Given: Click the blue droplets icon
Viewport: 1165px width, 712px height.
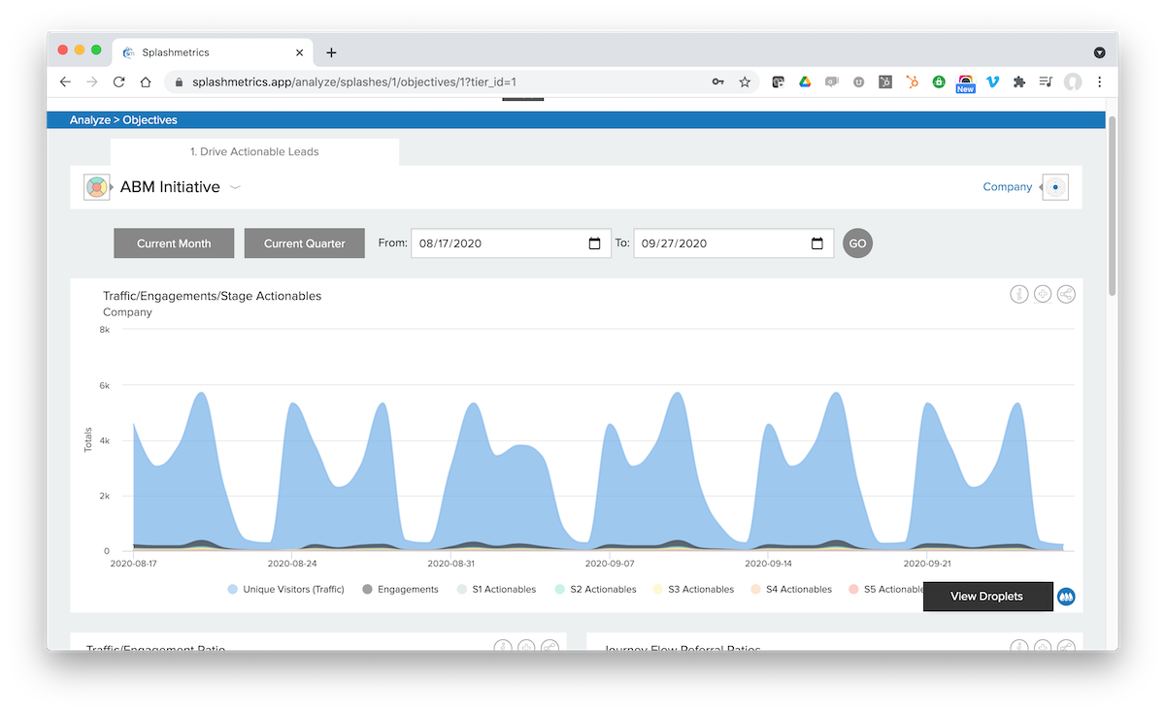Looking at the screenshot, I should tap(1066, 597).
